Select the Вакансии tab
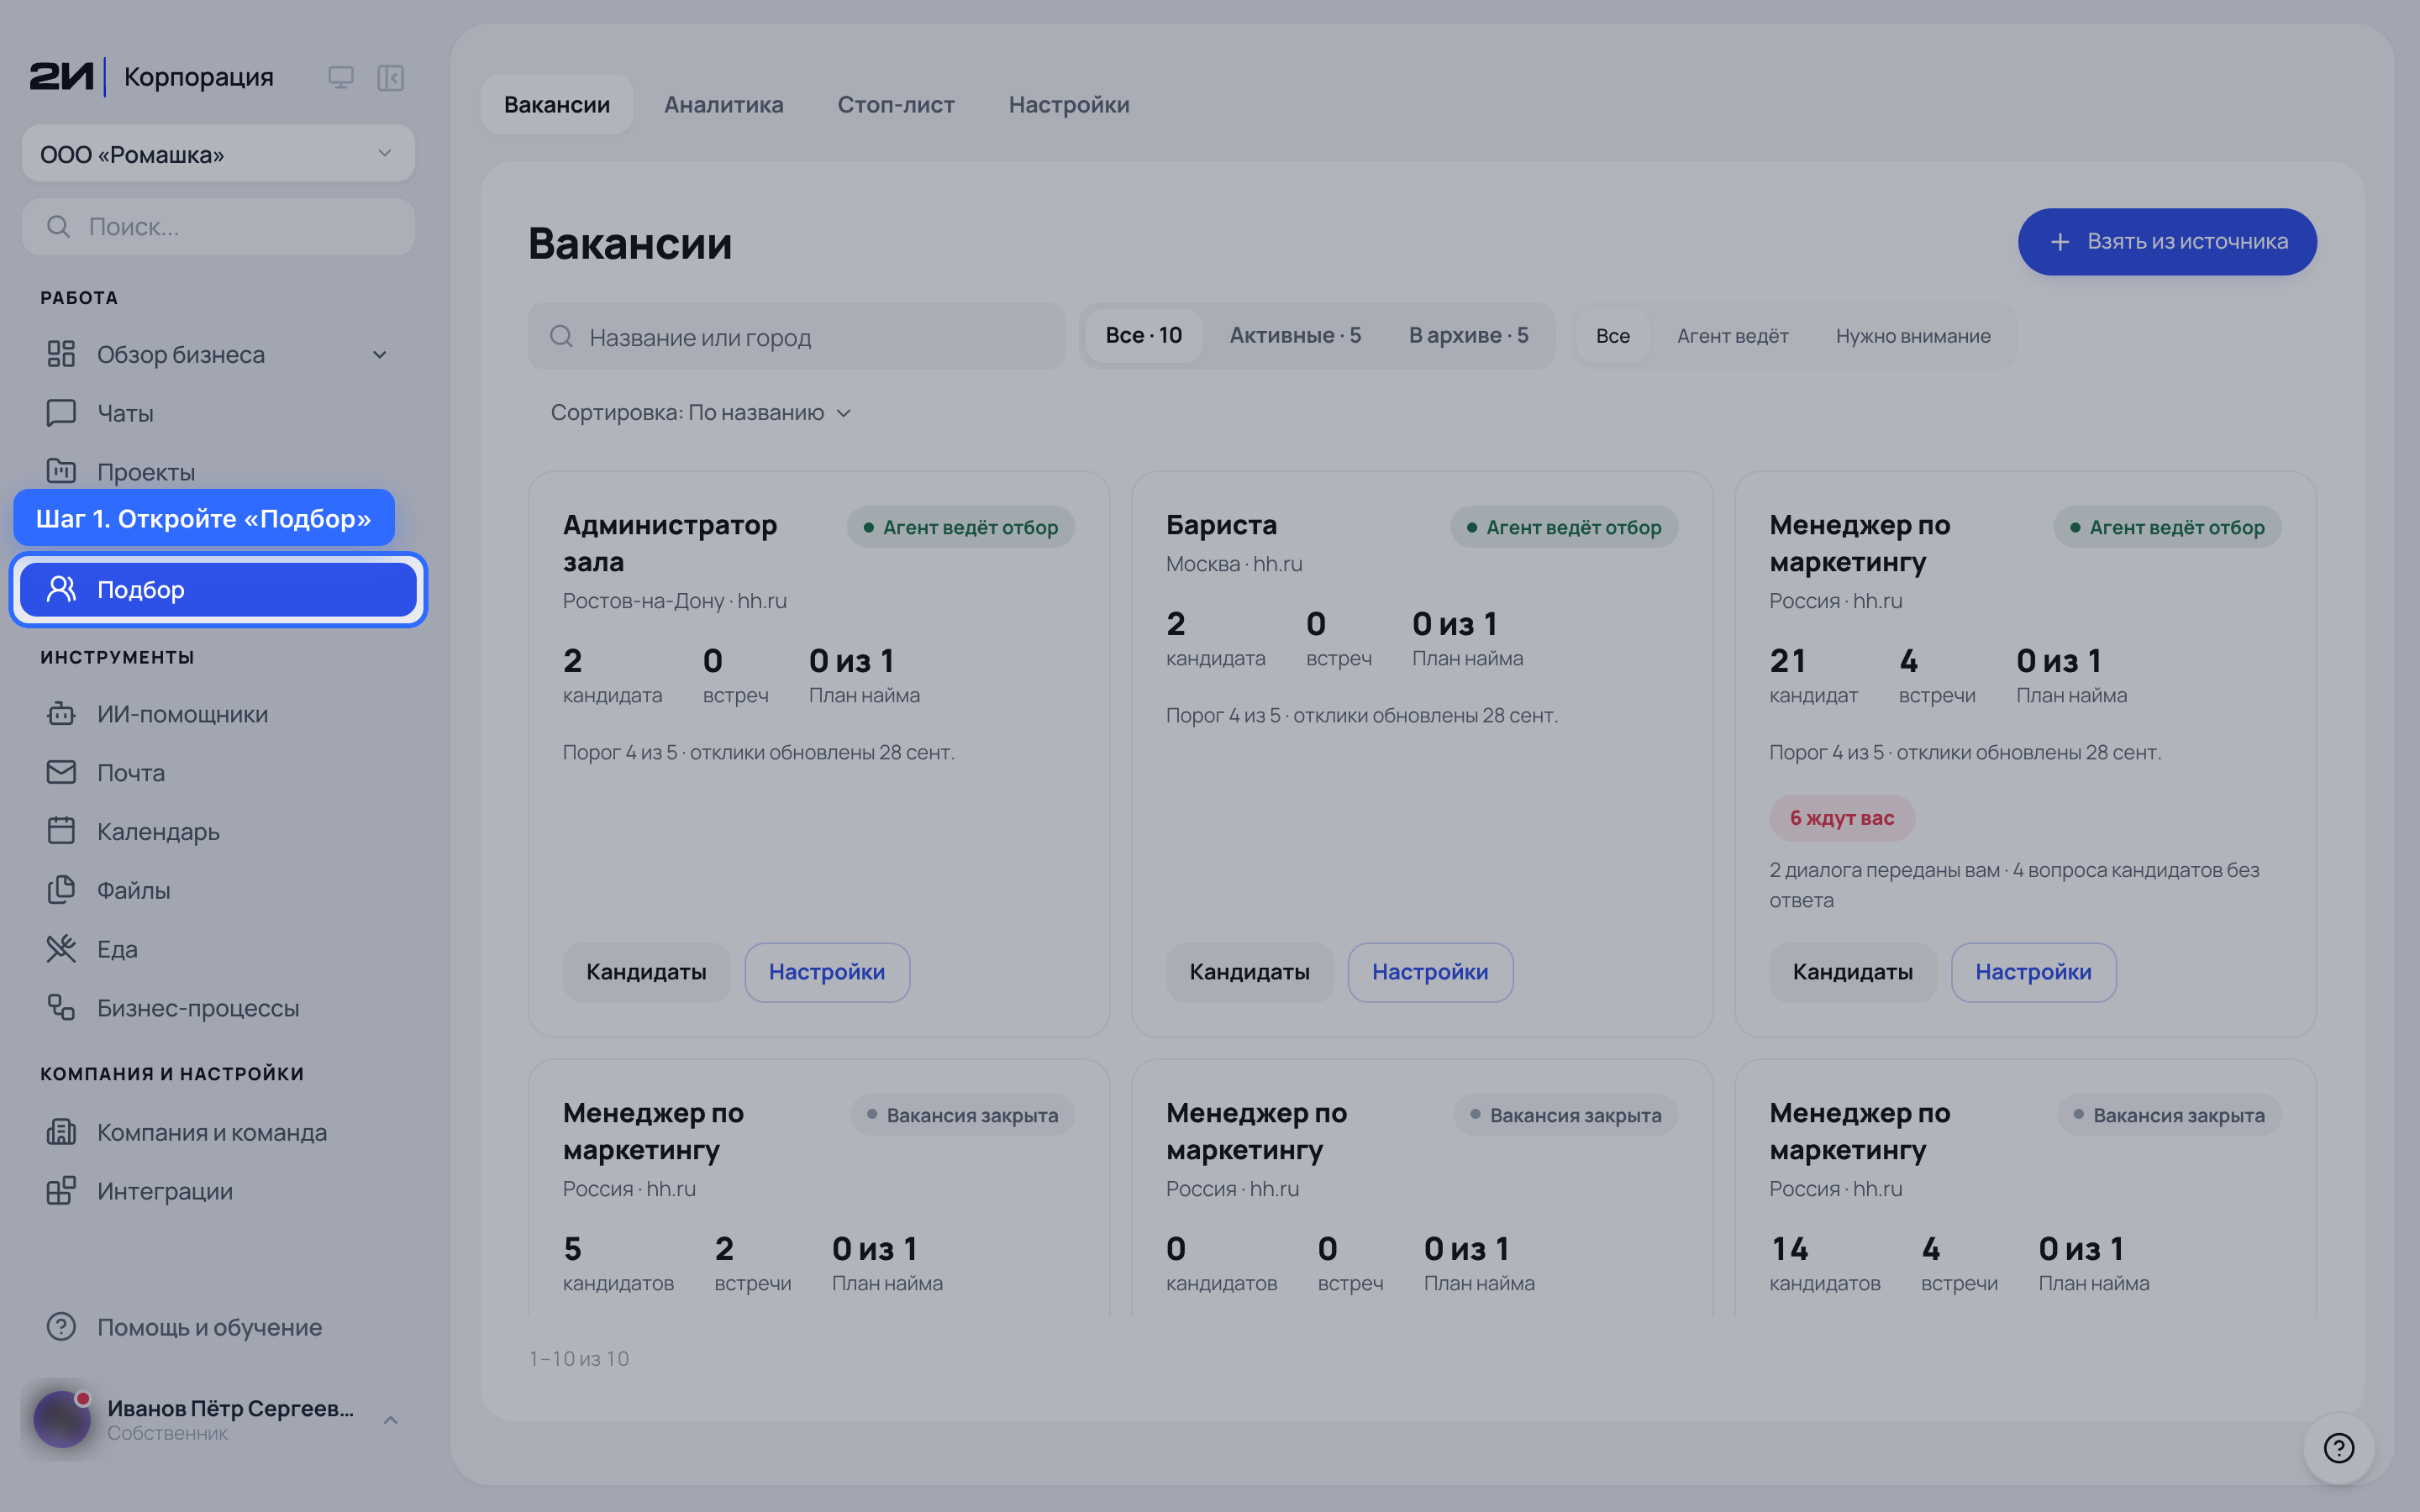The height and width of the screenshot is (1512, 2420). [x=556, y=104]
